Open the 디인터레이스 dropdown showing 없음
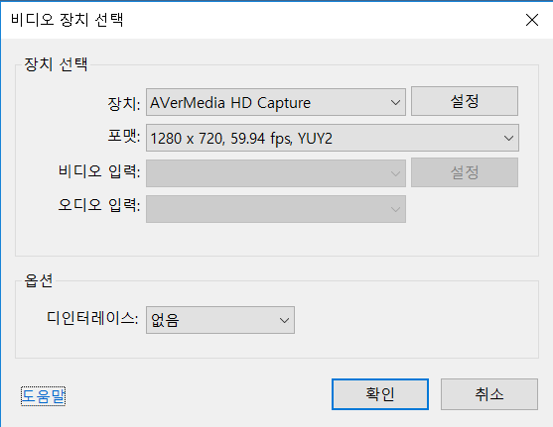This screenshot has width=553, height=427. (x=220, y=320)
